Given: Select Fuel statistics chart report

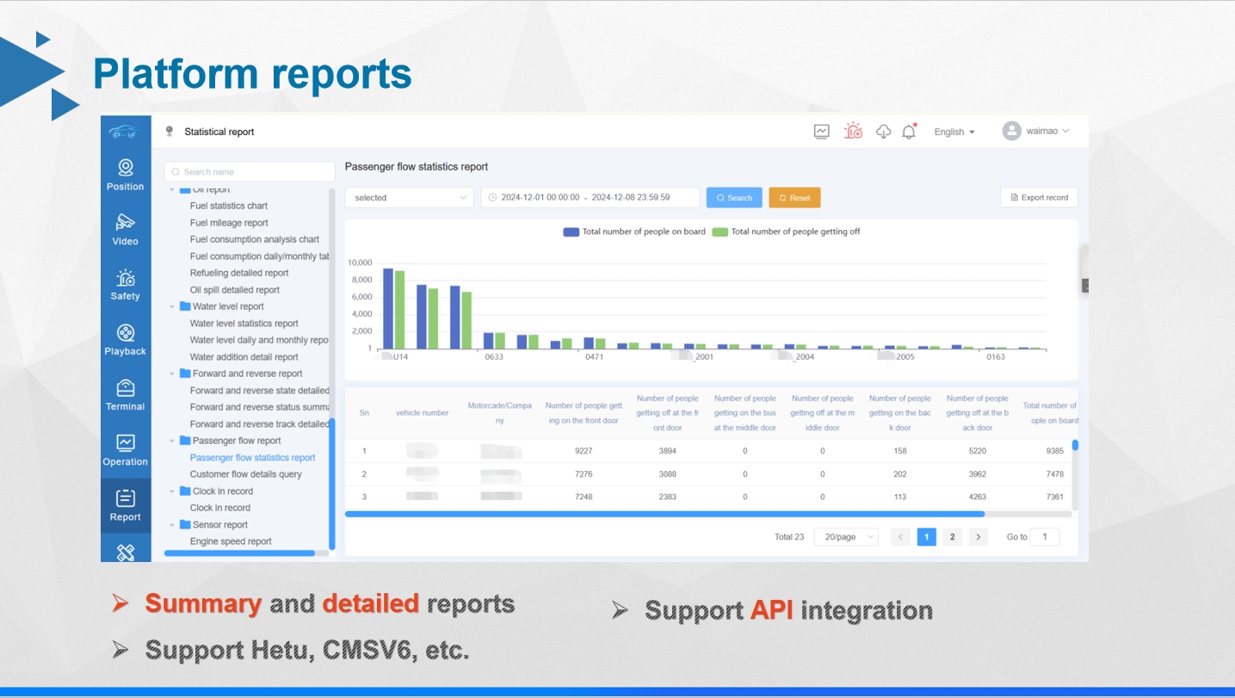Looking at the screenshot, I should [228, 206].
